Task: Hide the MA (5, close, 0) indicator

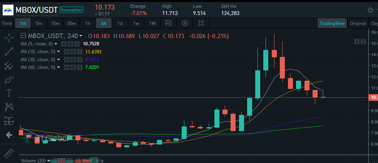Action: [64, 44]
